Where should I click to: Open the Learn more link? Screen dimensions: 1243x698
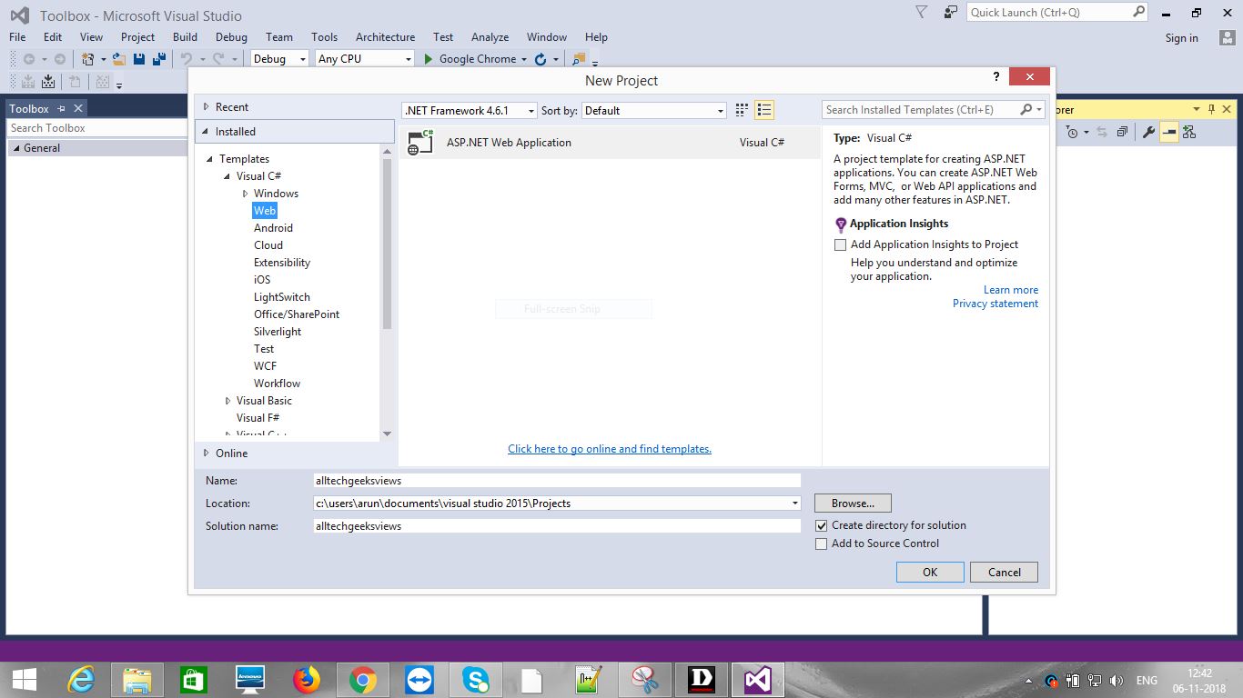(x=1011, y=290)
